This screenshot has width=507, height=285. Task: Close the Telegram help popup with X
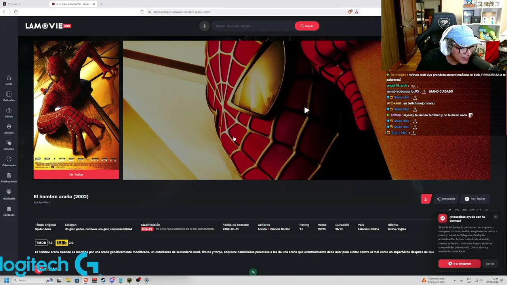pyautogui.click(x=496, y=217)
